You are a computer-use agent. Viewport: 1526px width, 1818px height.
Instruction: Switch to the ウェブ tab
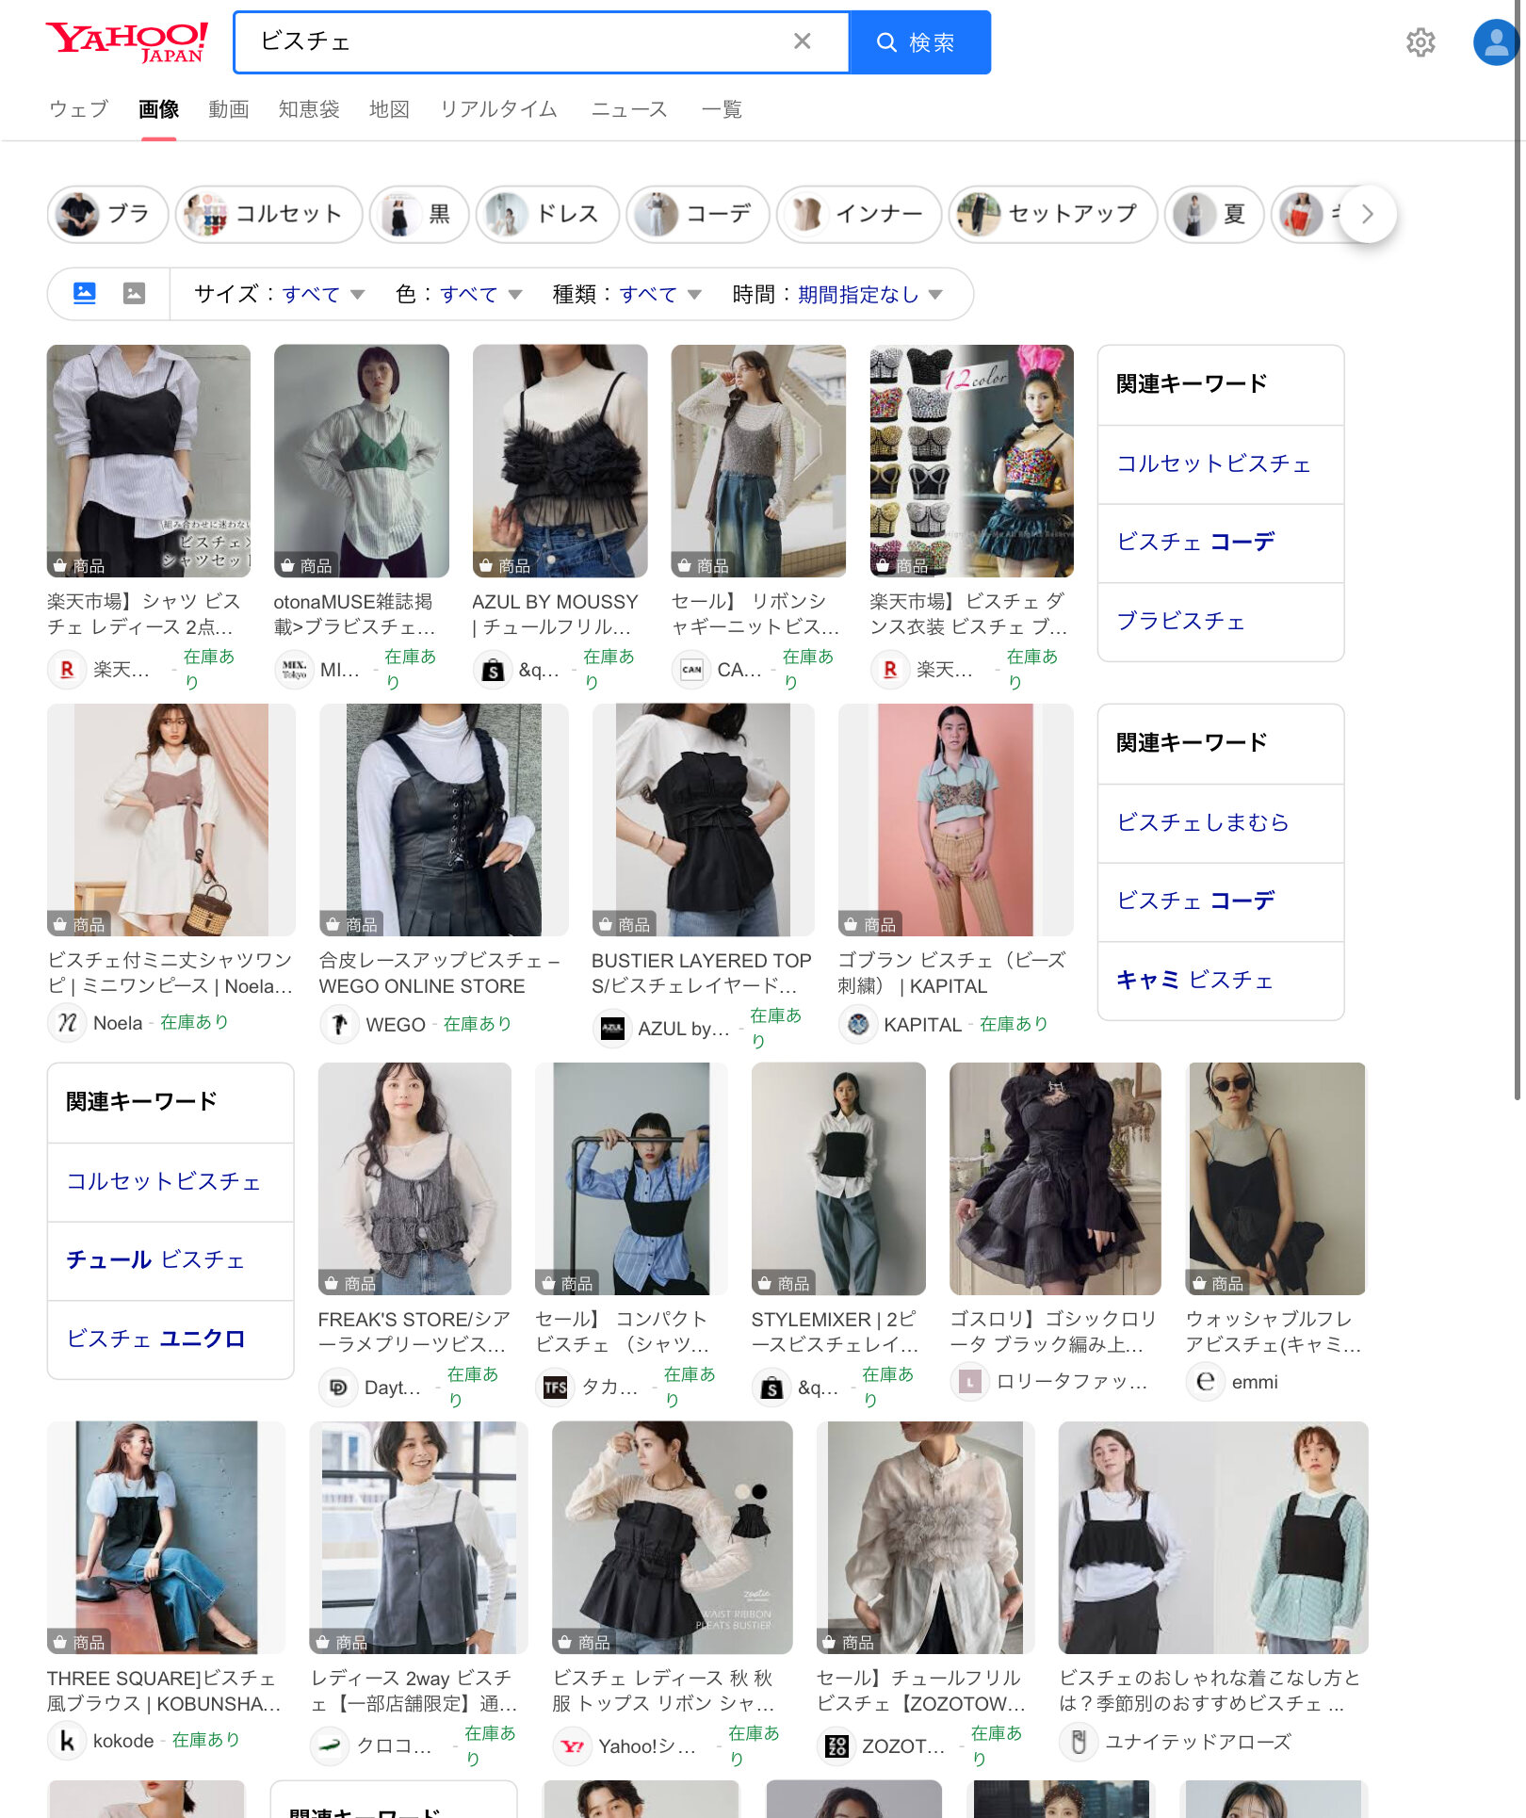(x=79, y=109)
